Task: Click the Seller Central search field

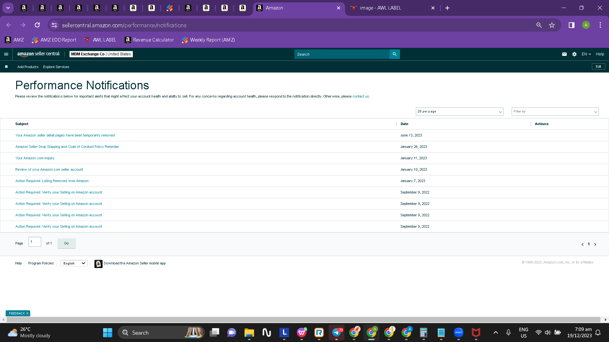Action: (342, 54)
